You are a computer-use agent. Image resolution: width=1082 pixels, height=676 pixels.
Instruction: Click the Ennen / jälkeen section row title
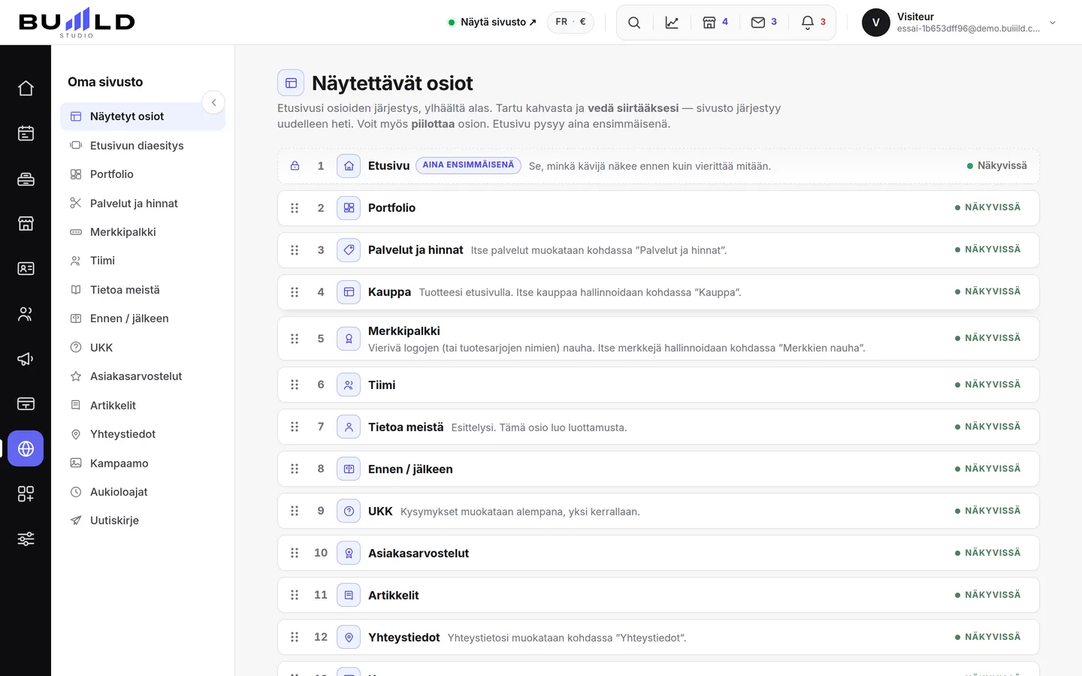[x=410, y=469]
